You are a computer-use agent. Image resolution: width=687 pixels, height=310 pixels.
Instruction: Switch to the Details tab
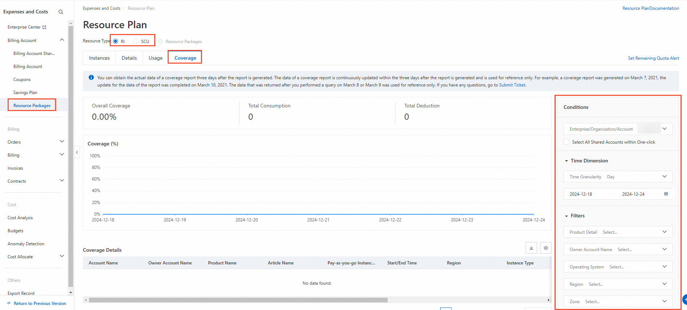tap(129, 58)
